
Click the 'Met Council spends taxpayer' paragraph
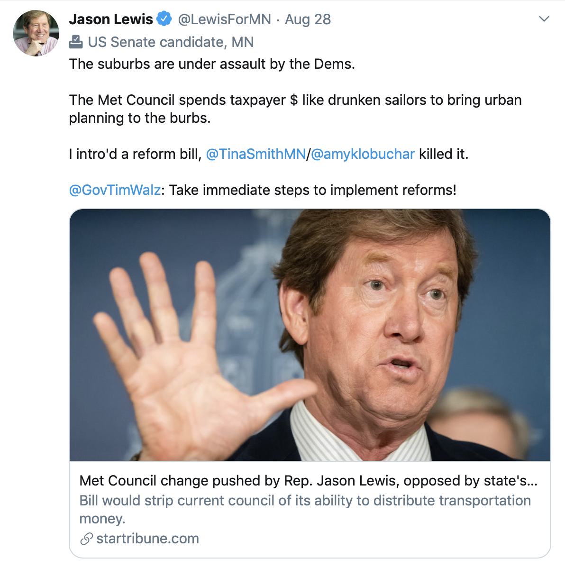pos(295,109)
